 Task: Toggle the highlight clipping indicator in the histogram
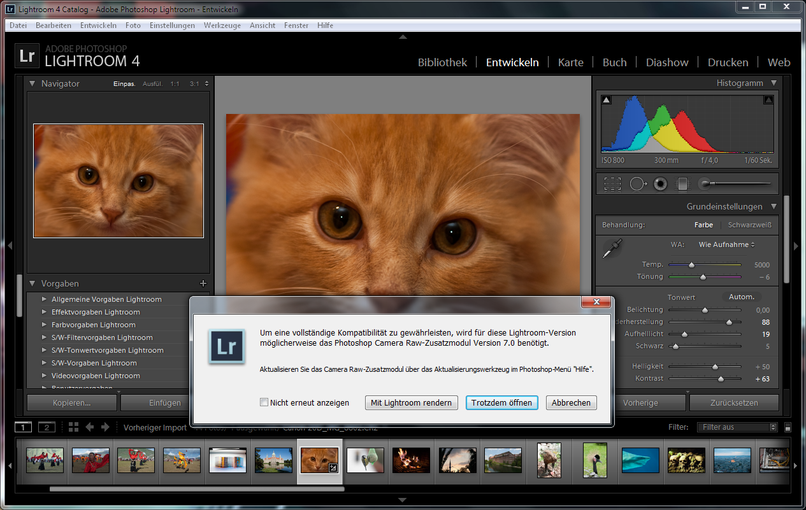(x=768, y=99)
